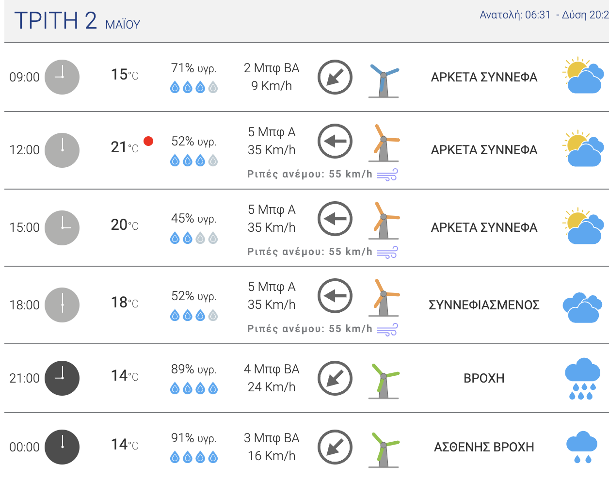Click the 09:00 clock icon
Image resolution: width=609 pixels, height=481 pixels.
62,77
